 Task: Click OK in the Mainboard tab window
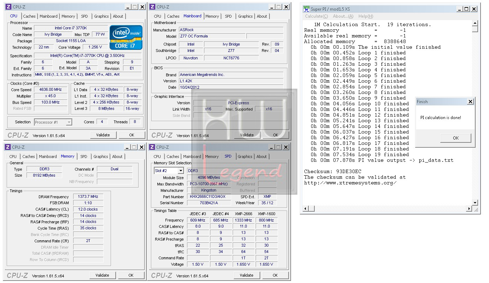click(275, 135)
